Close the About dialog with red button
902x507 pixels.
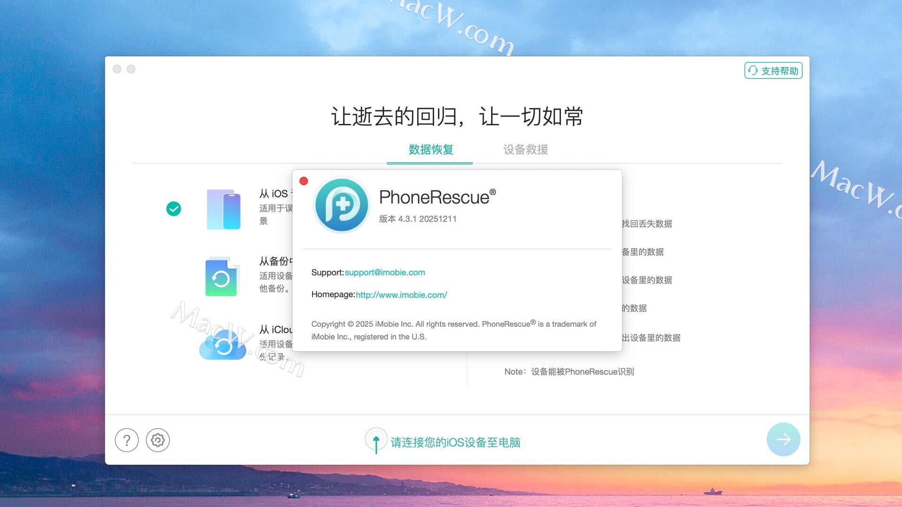[x=304, y=181]
